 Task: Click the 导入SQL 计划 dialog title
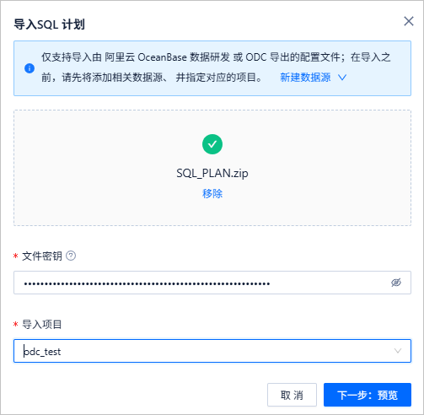pos(50,24)
